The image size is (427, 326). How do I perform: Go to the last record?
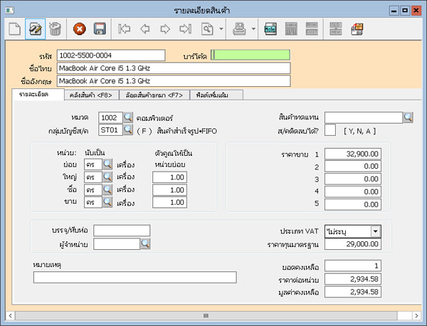click(186, 29)
